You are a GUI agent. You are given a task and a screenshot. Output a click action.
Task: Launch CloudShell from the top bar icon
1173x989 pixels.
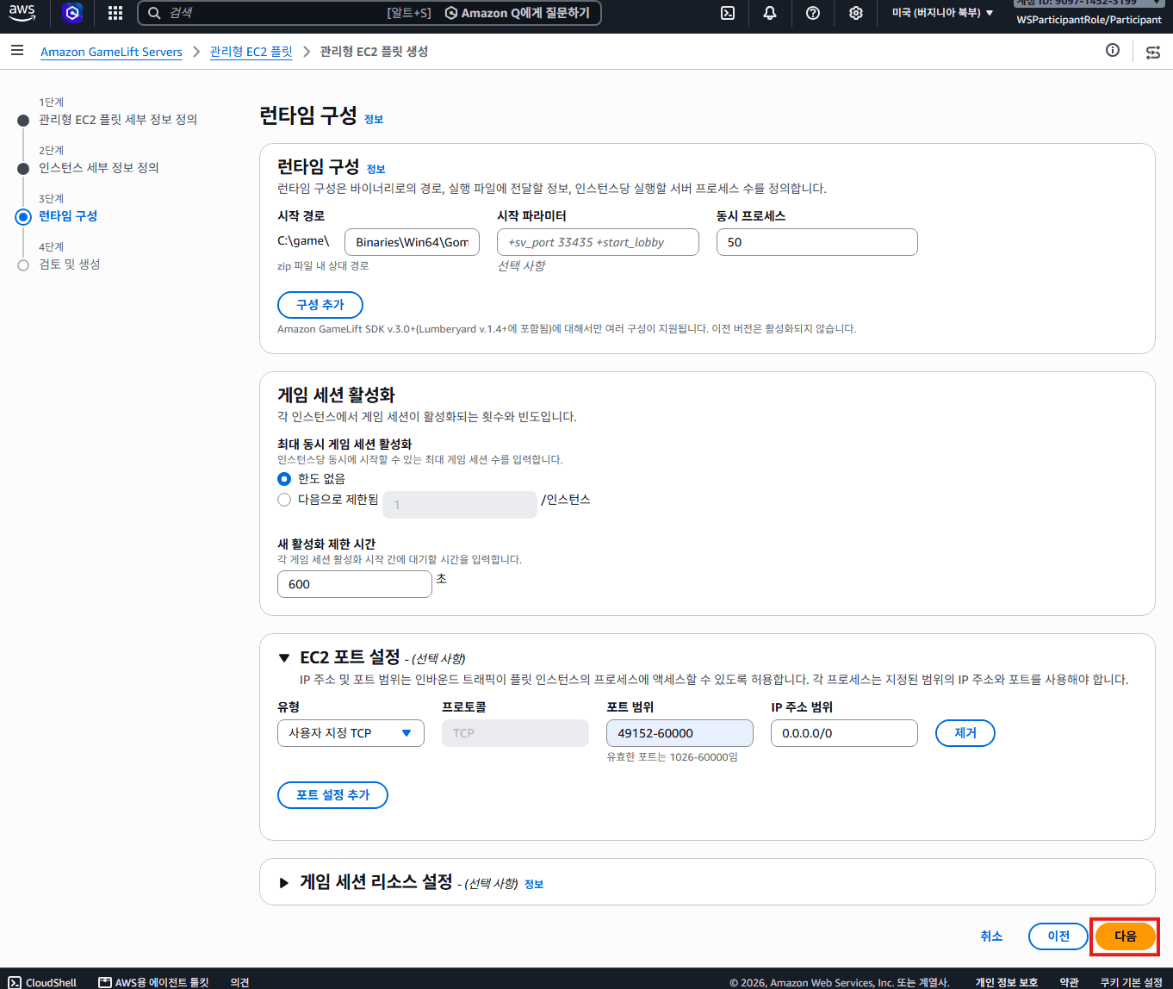tap(728, 13)
